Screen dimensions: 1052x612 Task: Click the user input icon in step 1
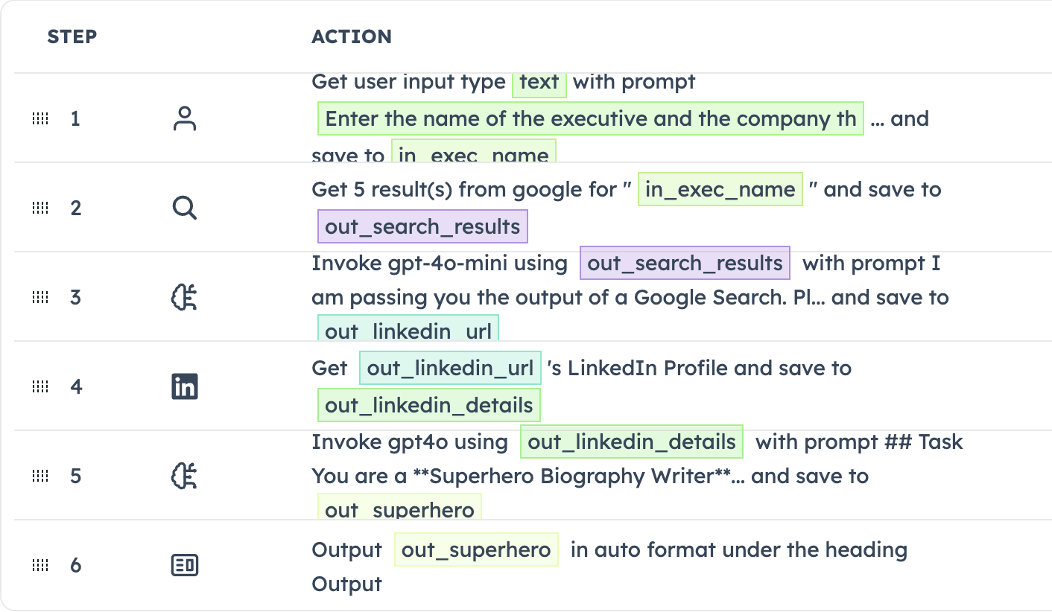click(184, 119)
